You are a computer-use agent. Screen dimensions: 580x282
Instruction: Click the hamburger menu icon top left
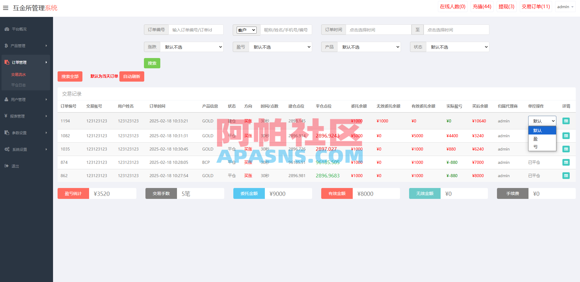click(5, 8)
